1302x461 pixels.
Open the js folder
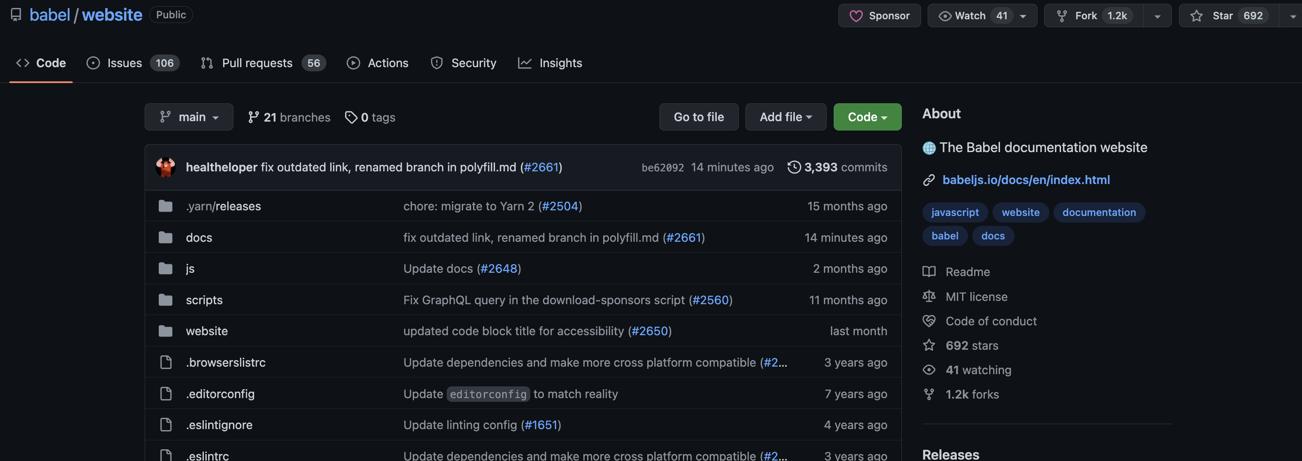pos(190,269)
